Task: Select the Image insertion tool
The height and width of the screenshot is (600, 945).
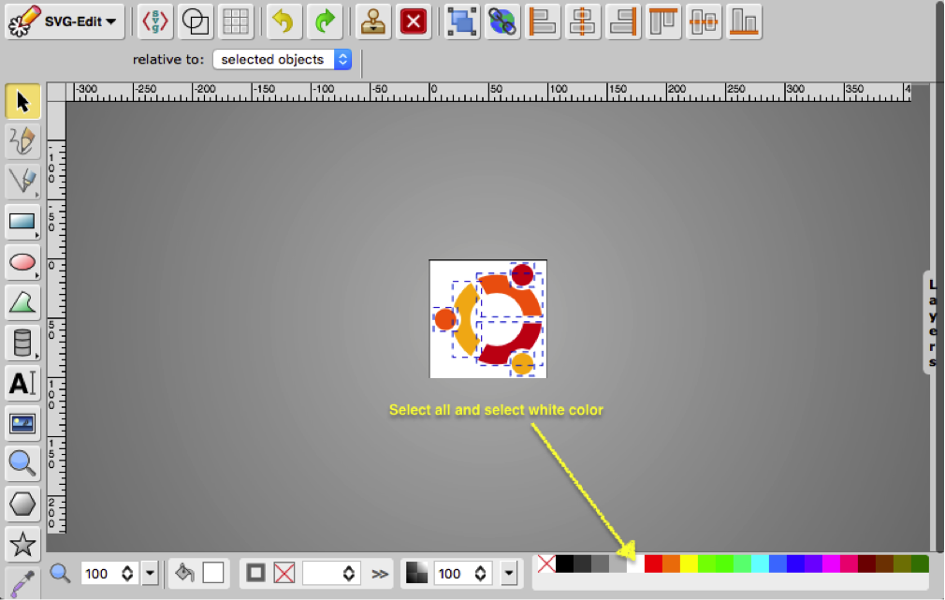Action: pos(22,423)
